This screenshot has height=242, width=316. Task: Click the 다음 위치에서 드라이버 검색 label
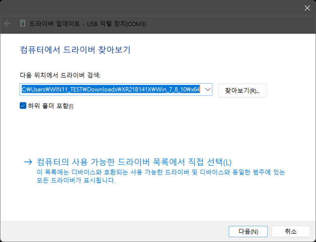pos(60,75)
